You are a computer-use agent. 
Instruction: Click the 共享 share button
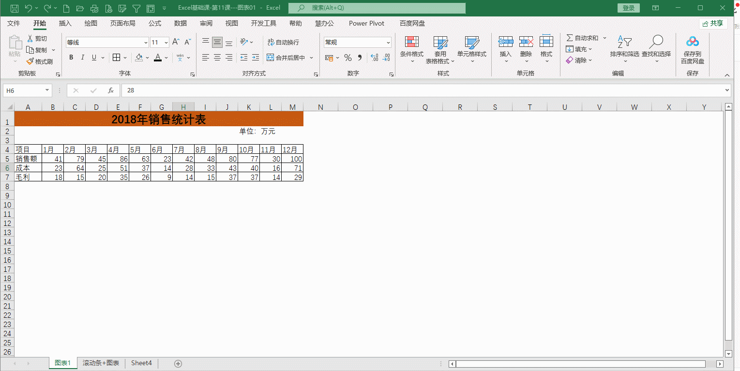(x=713, y=23)
